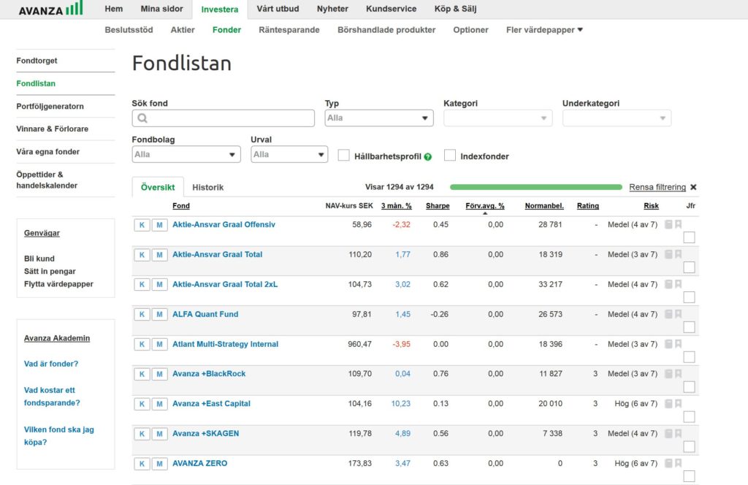
Task: Sort by the Förv.avg. % column
Action: pos(485,206)
